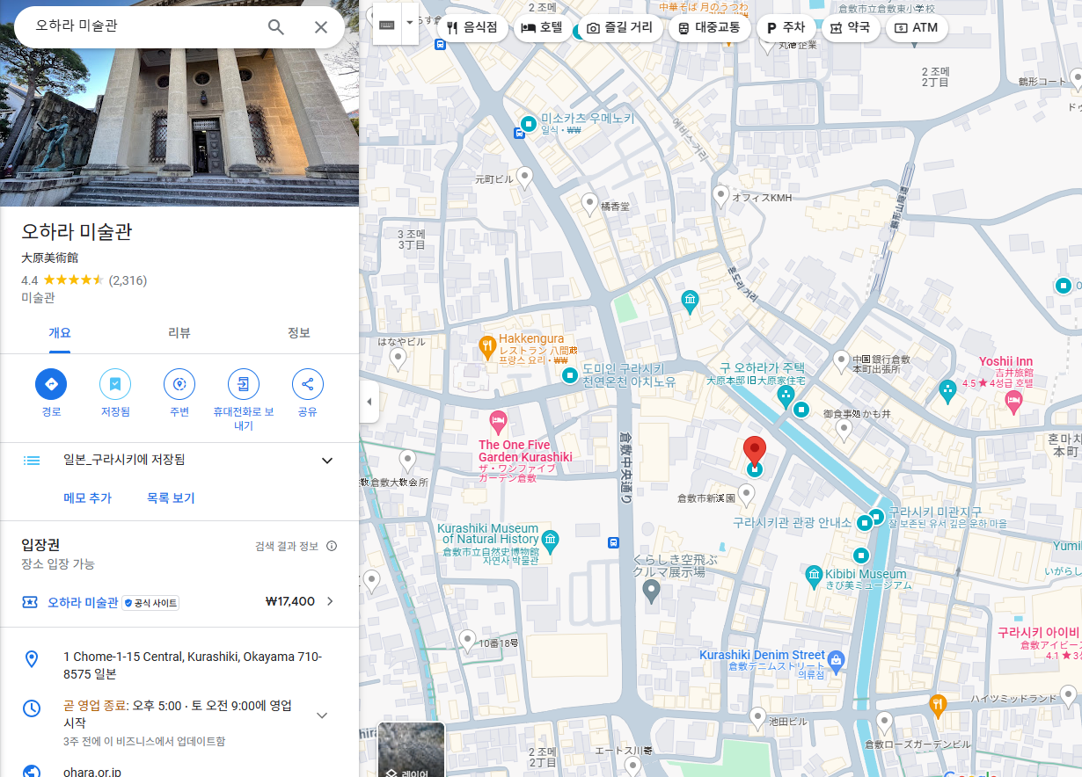Click the red pin for 오하라 미술관

point(755,450)
